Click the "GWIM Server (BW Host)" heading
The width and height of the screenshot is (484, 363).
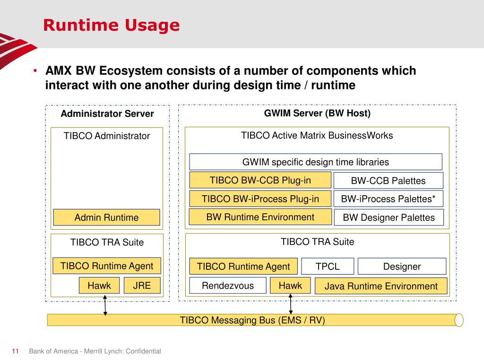click(317, 113)
